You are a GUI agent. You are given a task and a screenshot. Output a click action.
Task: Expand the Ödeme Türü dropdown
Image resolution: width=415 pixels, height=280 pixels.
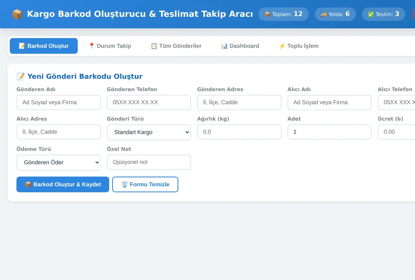click(59, 163)
